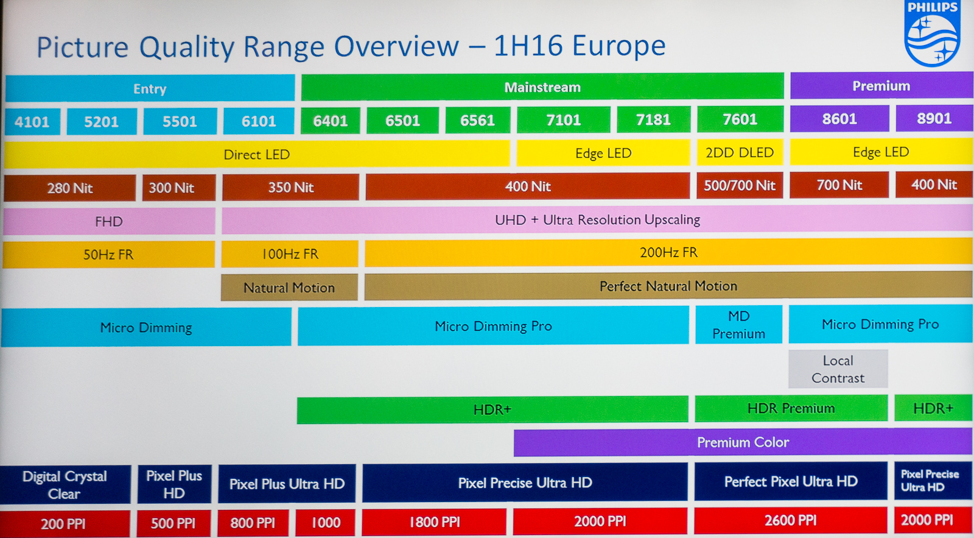The image size is (974, 538).
Task: Select the red "1800 PPI" cell
Action: coord(434,522)
